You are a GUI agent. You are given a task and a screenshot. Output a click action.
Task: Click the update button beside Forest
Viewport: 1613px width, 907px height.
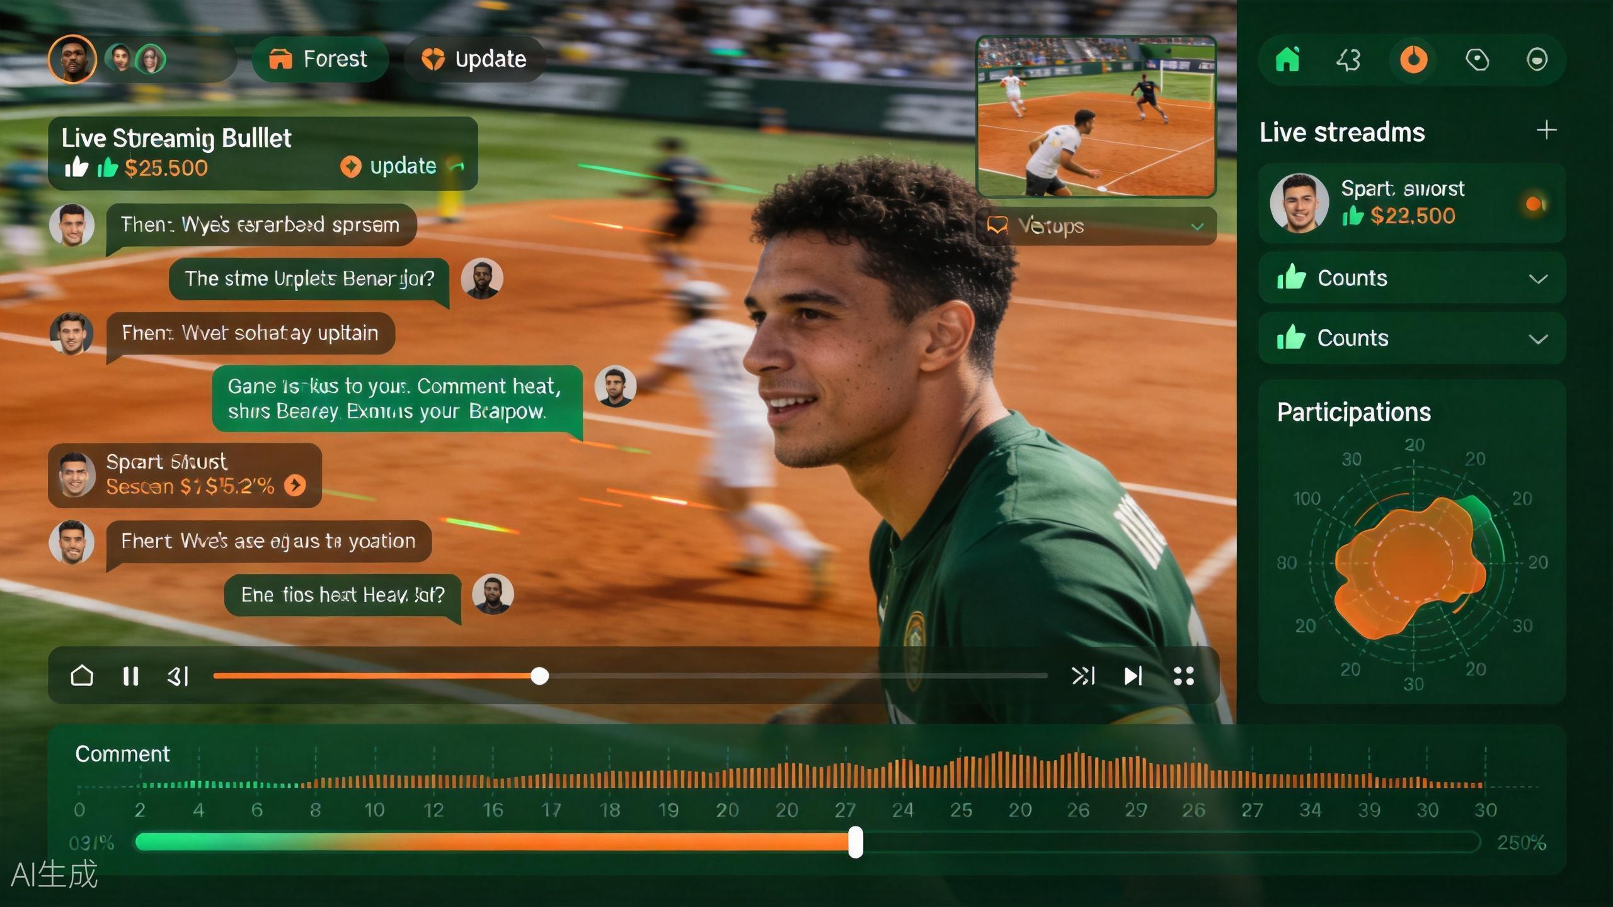(474, 59)
